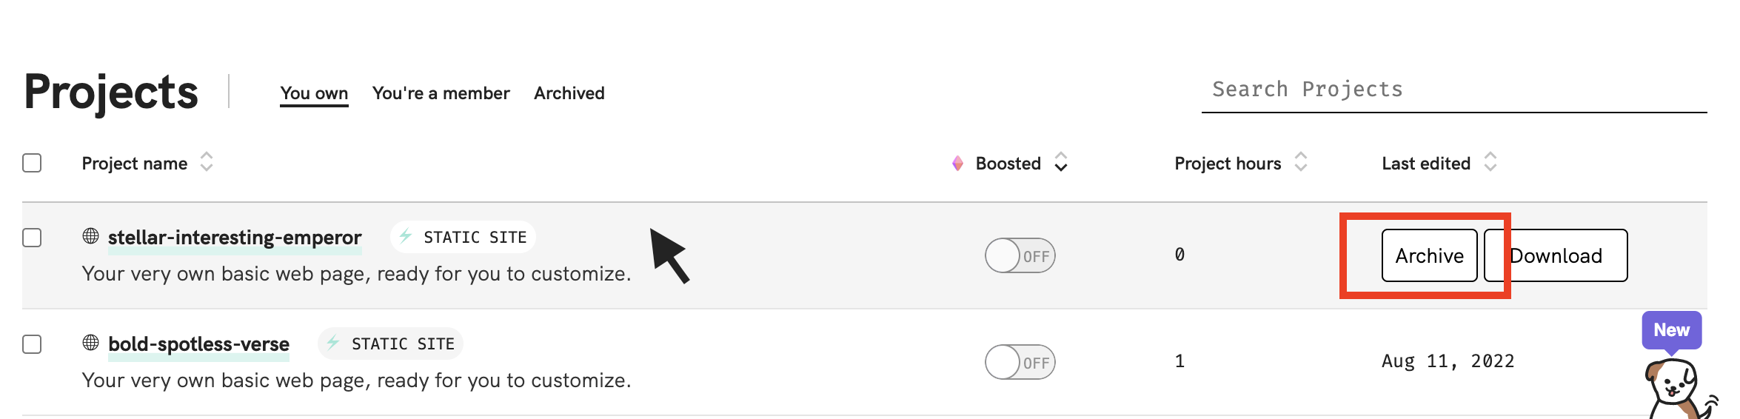1740x419 pixels.
Task: Click lightning icon on first STATIC SITE badge
Action: coord(406,236)
